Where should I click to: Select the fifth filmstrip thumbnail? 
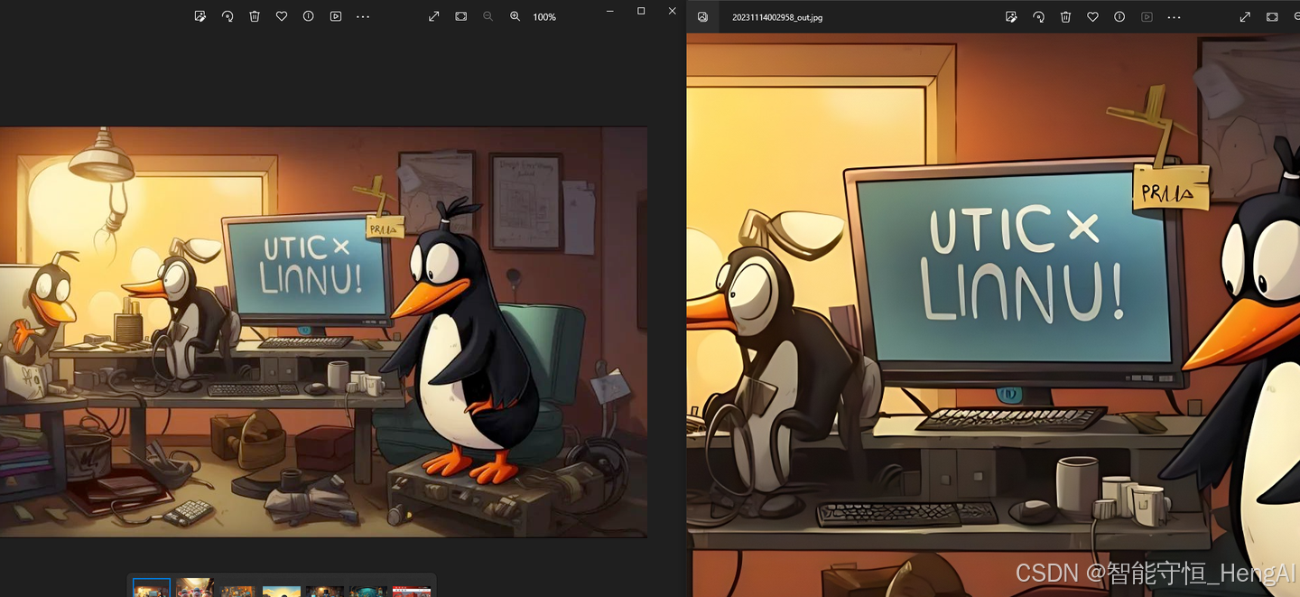(x=325, y=592)
